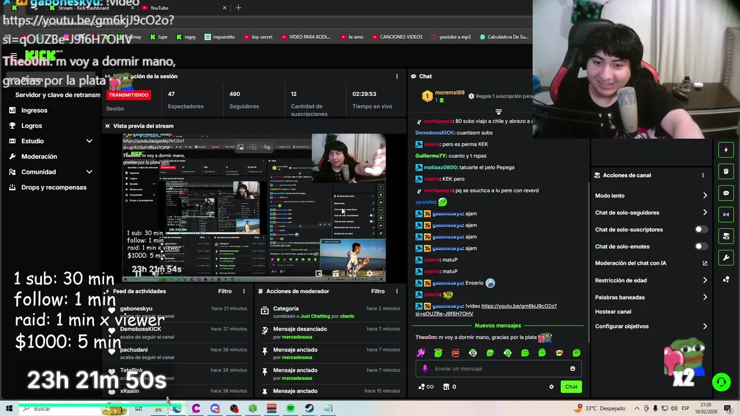Click 'DemobossKICK' in activity feed
This screenshot has height=416, width=740.
[140, 329]
